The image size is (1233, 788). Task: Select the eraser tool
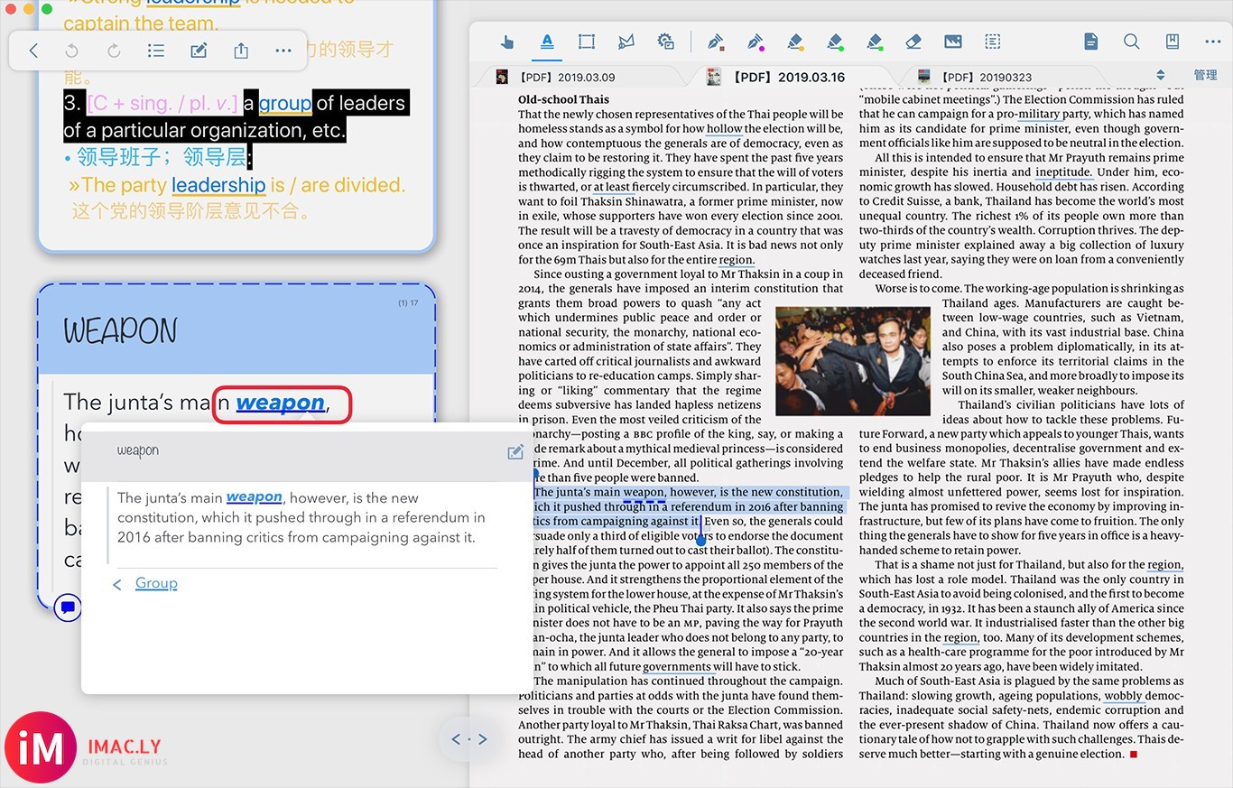(x=913, y=42)
